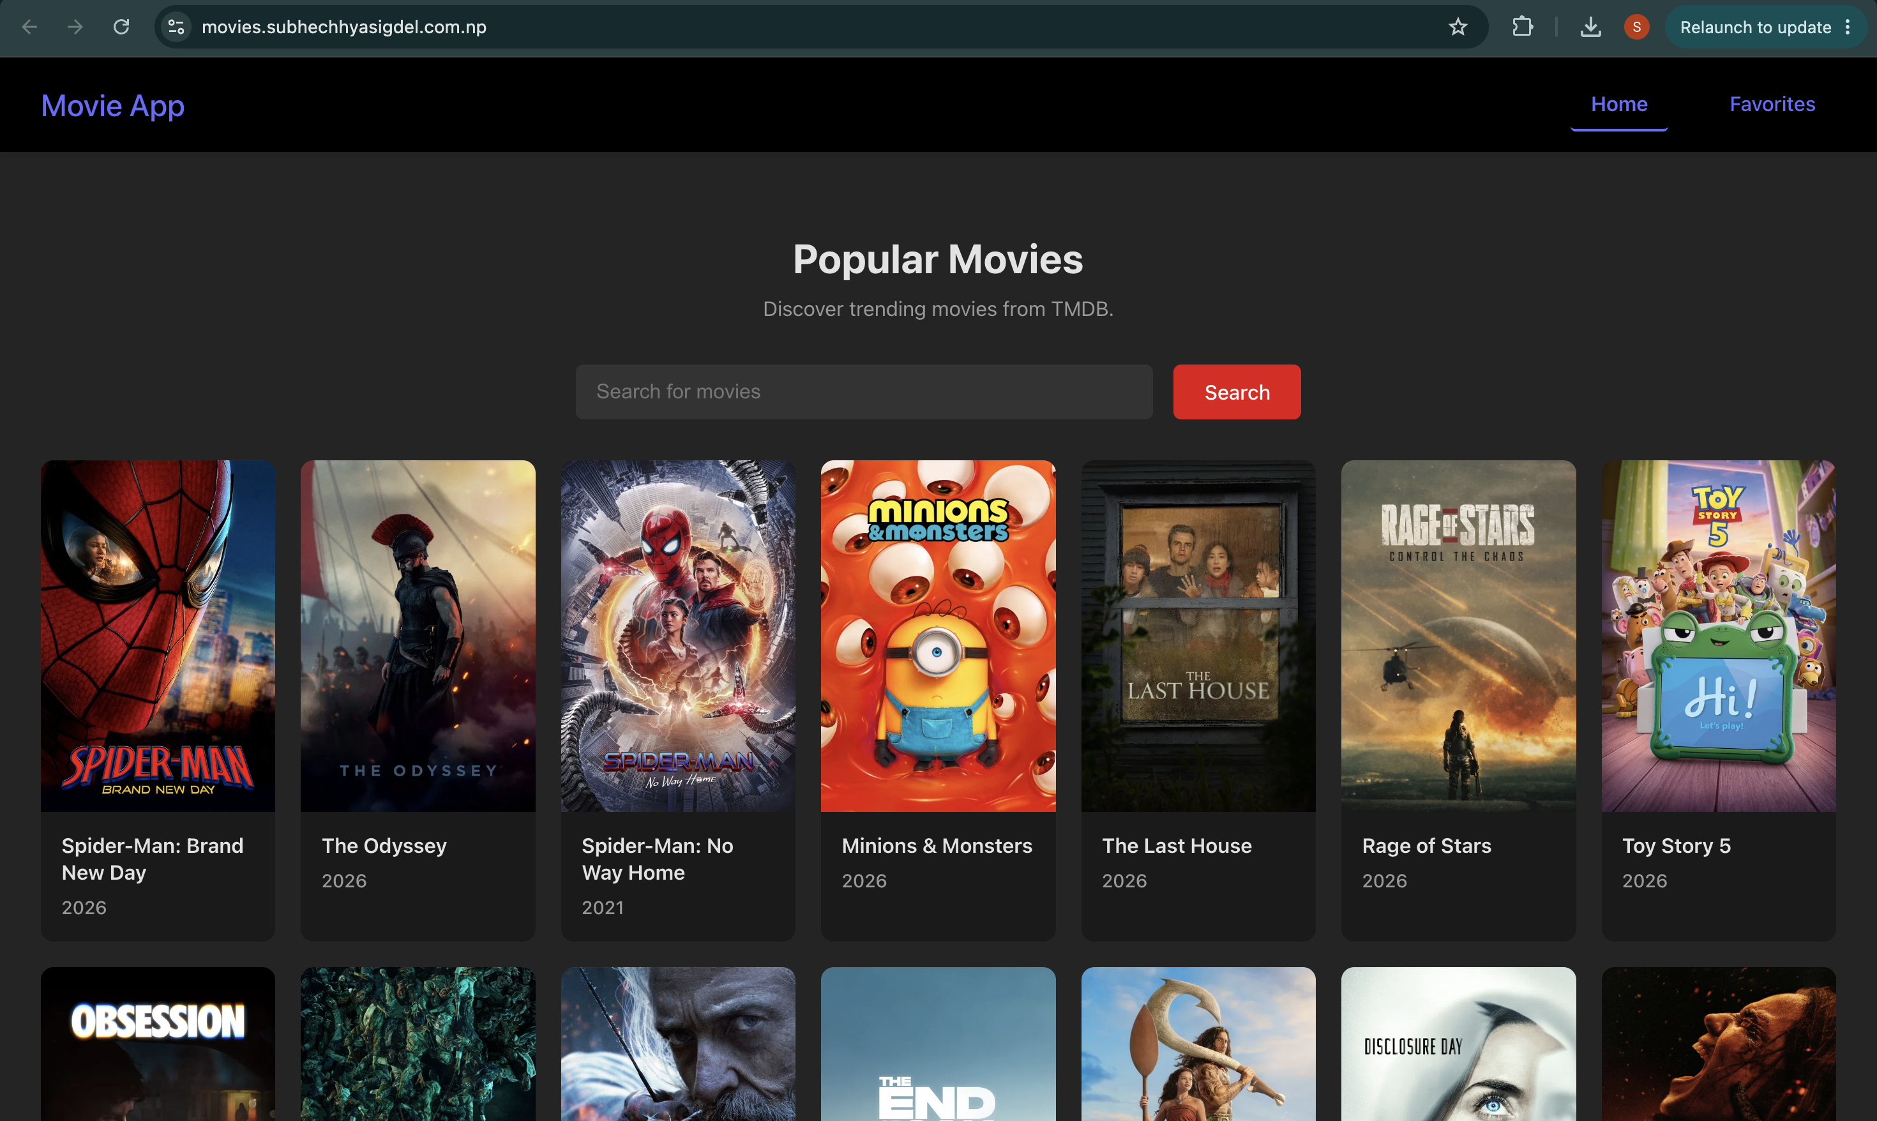This screenshot has height=1121, width=1877.
Task: Open Spider-Man: No Way Home poster
Action: point(678,636)
